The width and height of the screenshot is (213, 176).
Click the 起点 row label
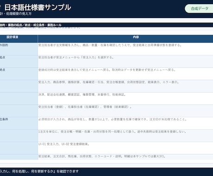[x=2, y=57]
